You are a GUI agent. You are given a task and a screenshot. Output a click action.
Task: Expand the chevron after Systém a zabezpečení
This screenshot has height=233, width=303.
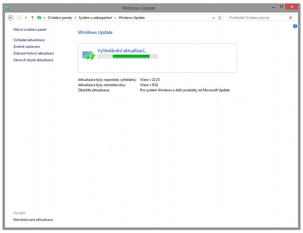(x=115, y=18)
